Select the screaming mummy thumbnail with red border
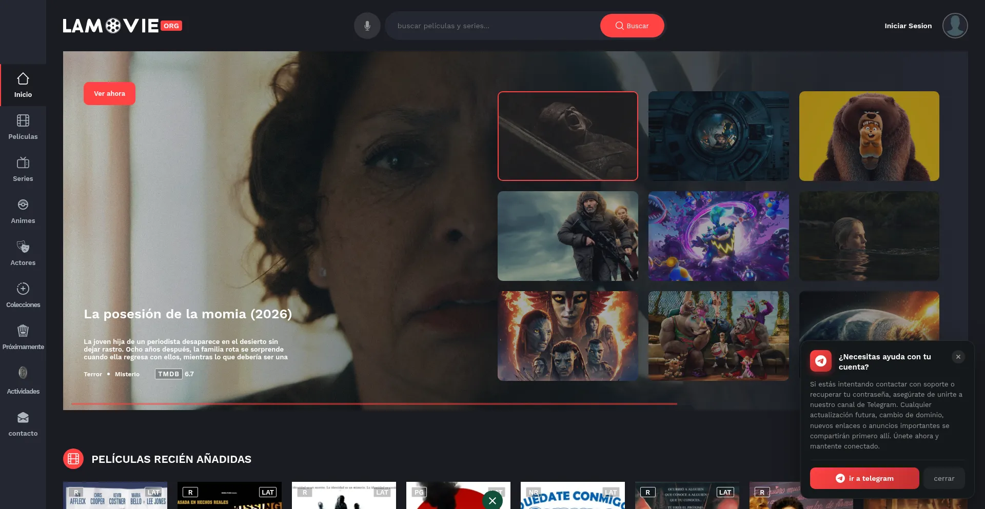985x509 pixels. (568, 136)
